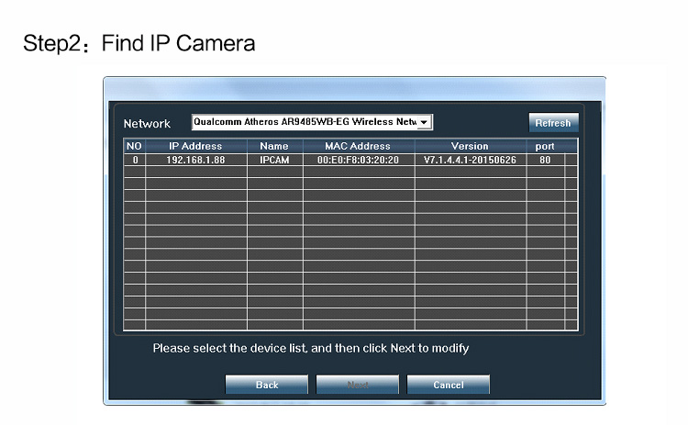Go back with the Back button
The width and height of the screenshot is (688, 425).
266,385
